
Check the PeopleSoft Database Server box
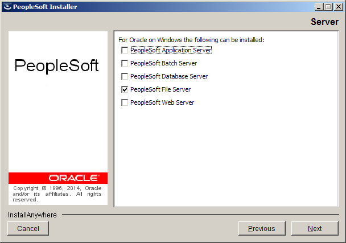pyautogui.click(x=125, y=76)
